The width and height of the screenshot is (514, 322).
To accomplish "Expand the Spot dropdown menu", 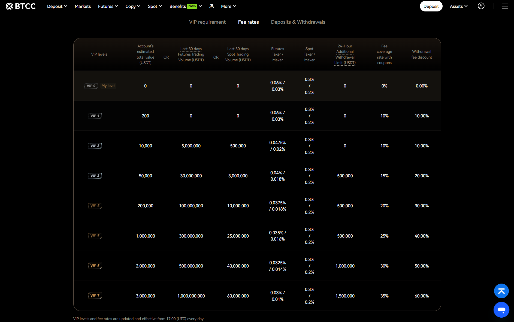I will point(155,6).
